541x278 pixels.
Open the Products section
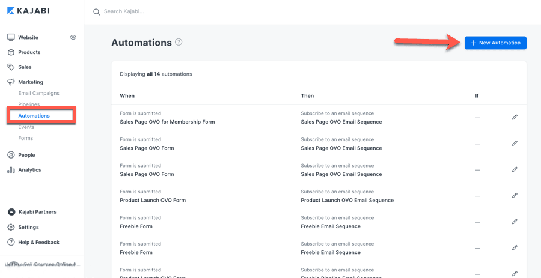pyautogui.click(x=29, y=52)
